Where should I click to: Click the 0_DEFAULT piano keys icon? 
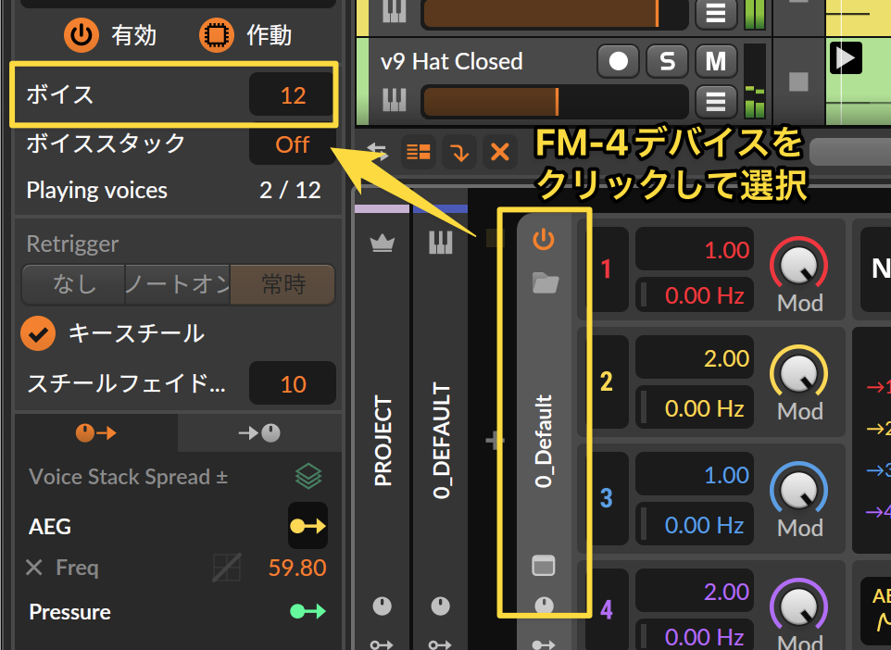pyautogui.click(x=440, y=243)
